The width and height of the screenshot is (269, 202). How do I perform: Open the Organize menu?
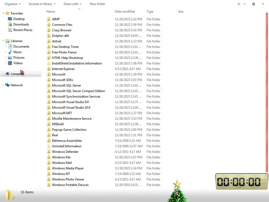point(13,4)
